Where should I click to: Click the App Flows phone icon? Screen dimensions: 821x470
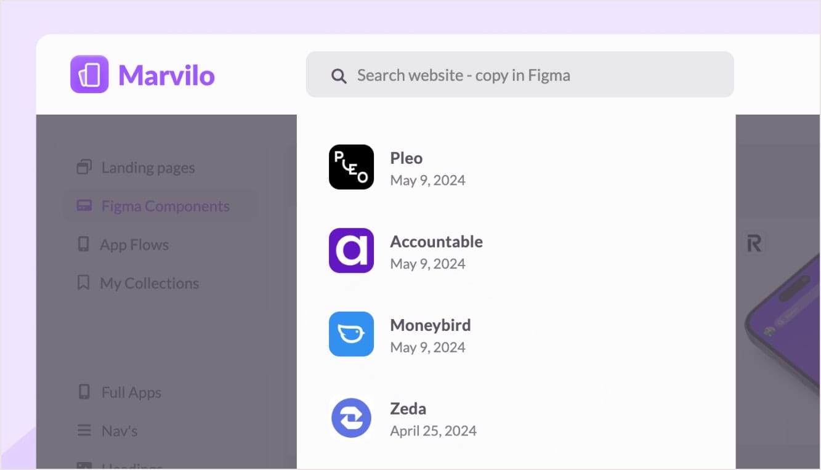point(84,245)
